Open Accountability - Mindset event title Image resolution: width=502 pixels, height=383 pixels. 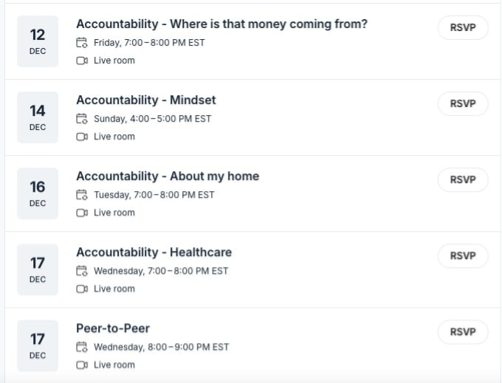pyautogui.click(x=146, y=100)
